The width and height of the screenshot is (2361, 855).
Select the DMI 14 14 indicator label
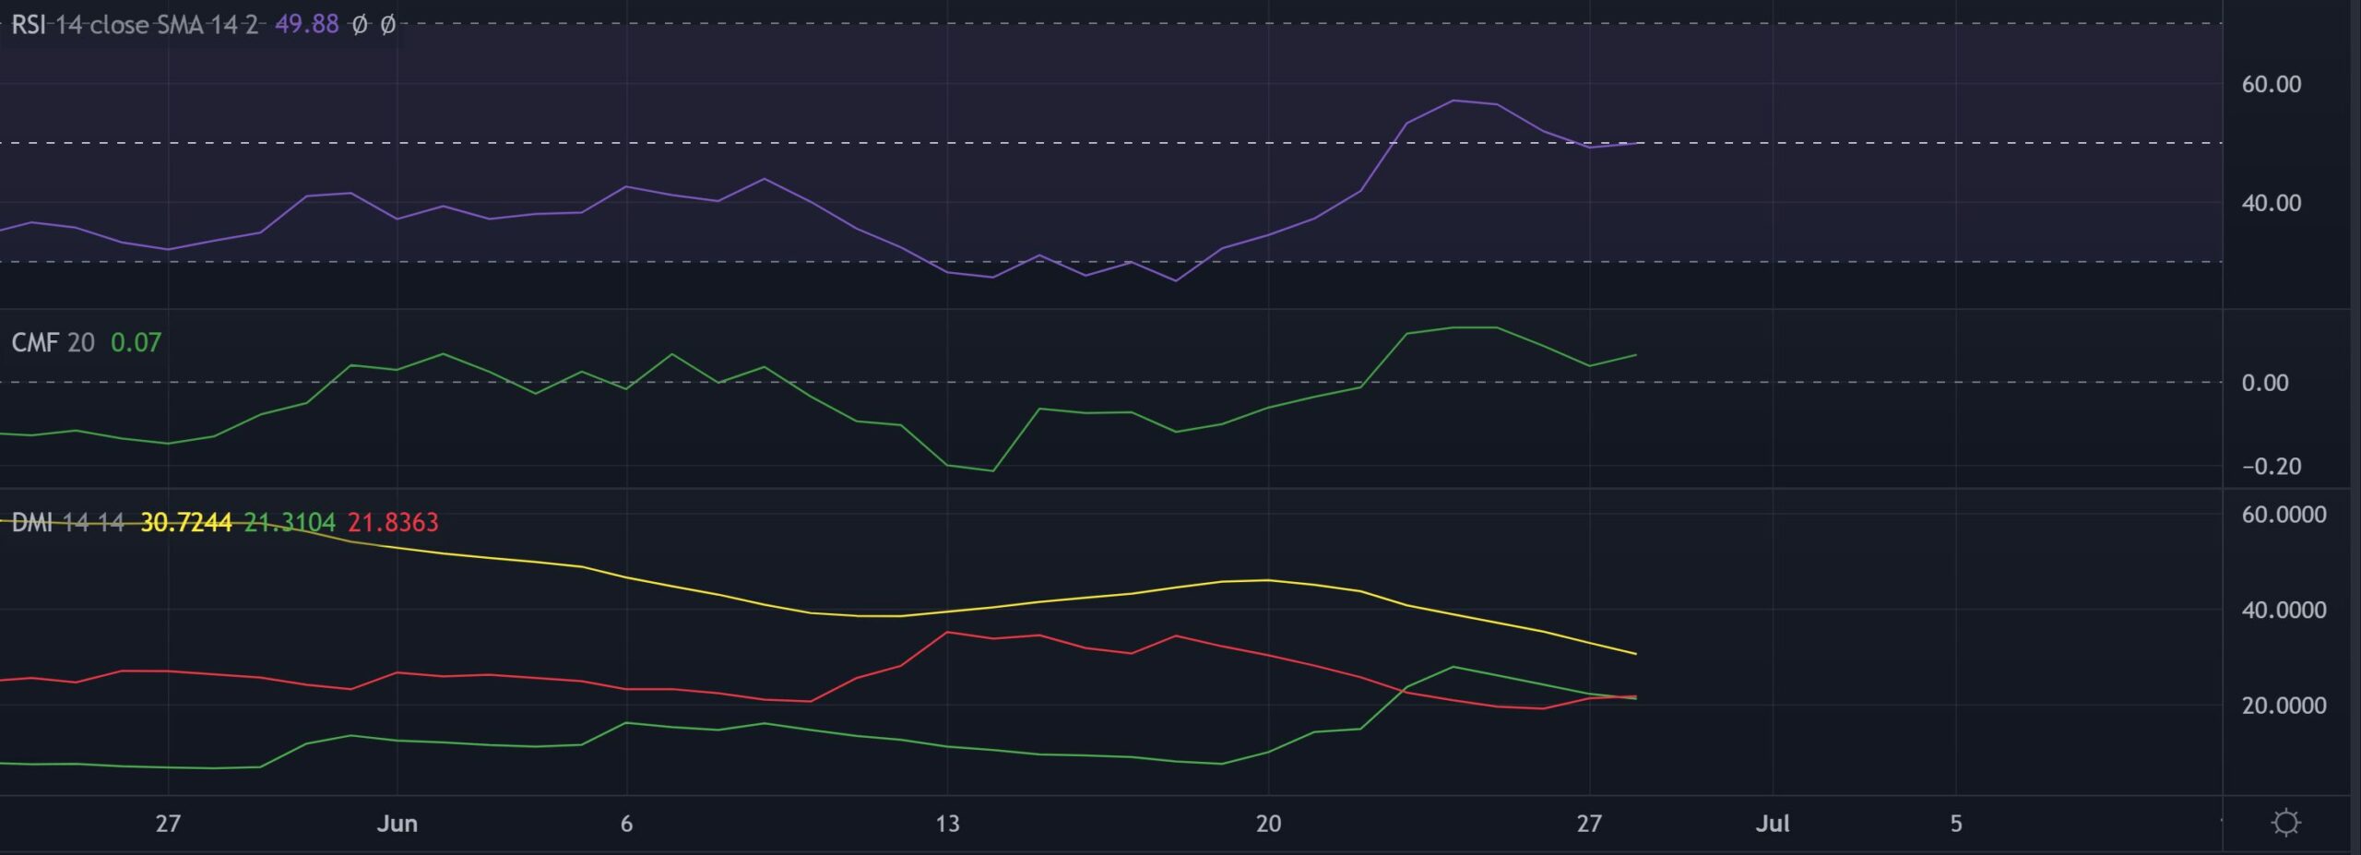click(67, 523)
